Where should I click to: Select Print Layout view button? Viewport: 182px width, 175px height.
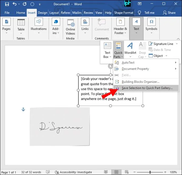tap(116, 172)
